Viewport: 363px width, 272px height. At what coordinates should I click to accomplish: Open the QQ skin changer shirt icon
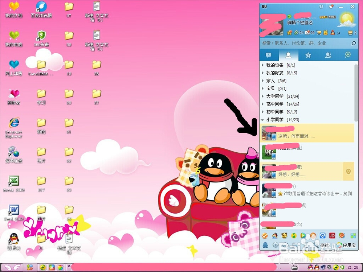click(331, 7)
